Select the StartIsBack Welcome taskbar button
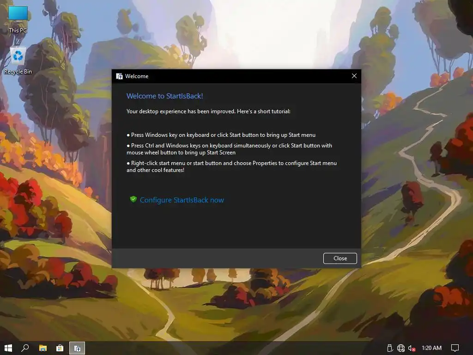 [x=77, y=348]
